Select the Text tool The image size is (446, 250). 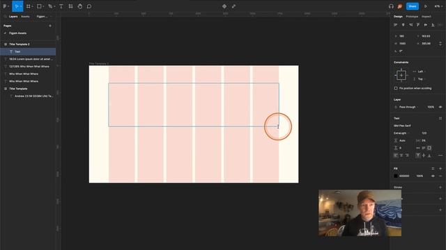[61, 6]
